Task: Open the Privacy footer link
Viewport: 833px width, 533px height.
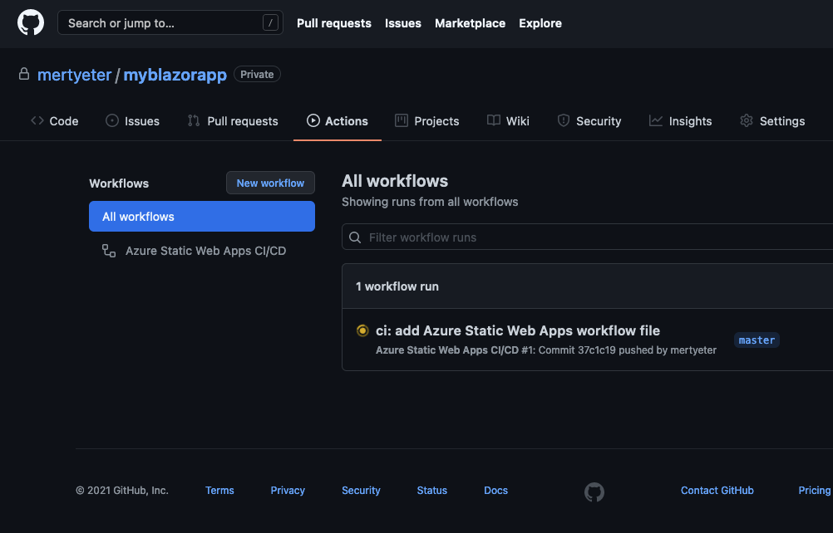Action: click(x=288, y=490)
